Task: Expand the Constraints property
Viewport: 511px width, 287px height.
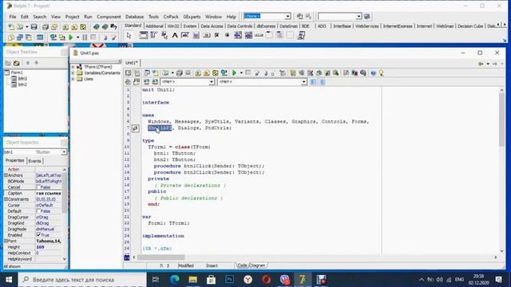Action: tap(6, 199)
